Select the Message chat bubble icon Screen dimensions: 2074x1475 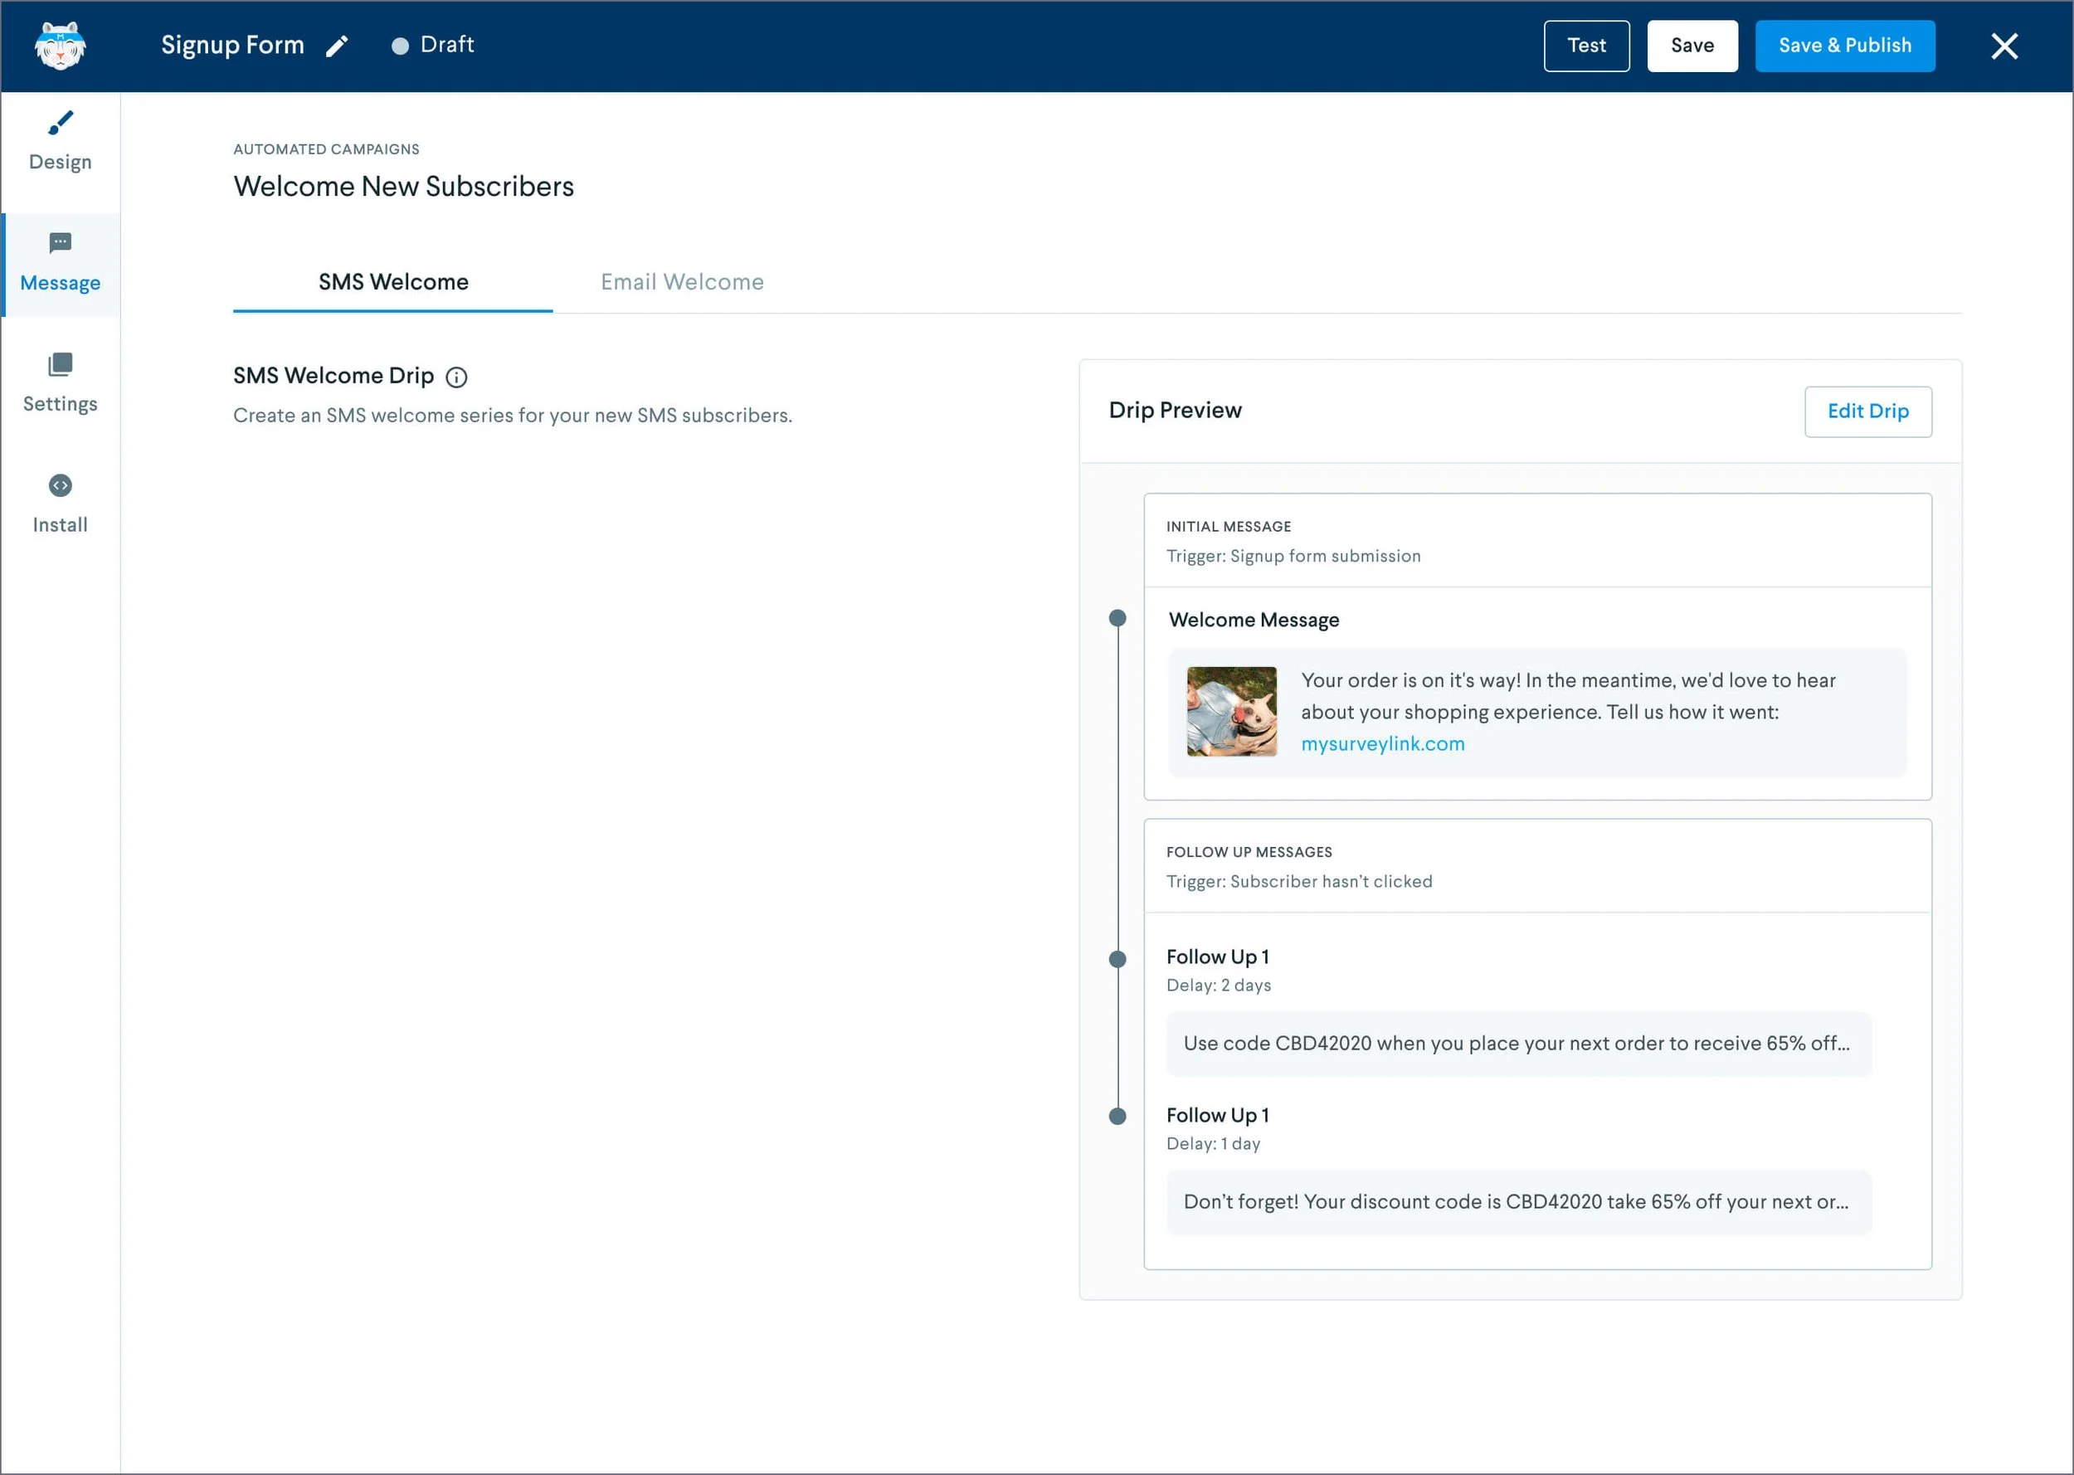point(60,243)
